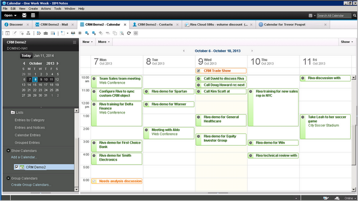Close the CRM Demo2 - Mail tab

(x=73, y=25)
